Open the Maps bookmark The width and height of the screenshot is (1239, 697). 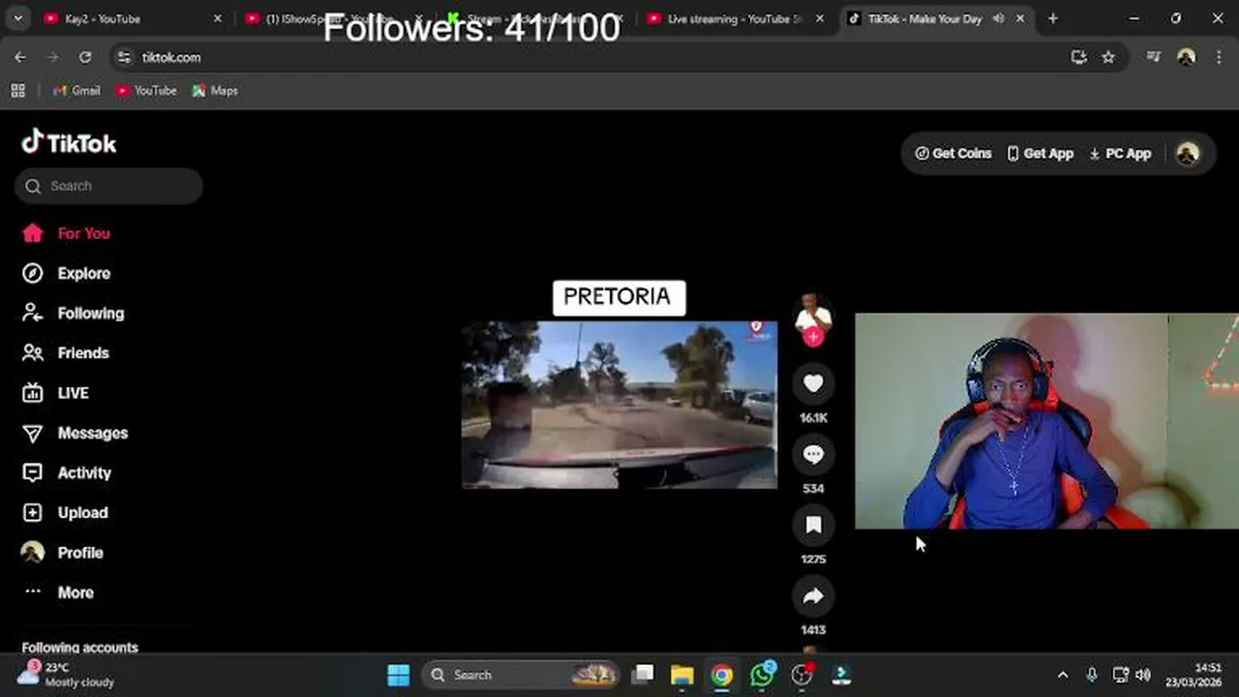215,90
